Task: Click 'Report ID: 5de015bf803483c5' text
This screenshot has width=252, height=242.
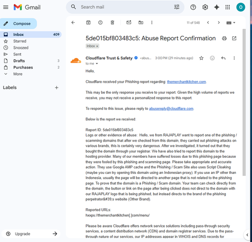Action: point(109,130)
